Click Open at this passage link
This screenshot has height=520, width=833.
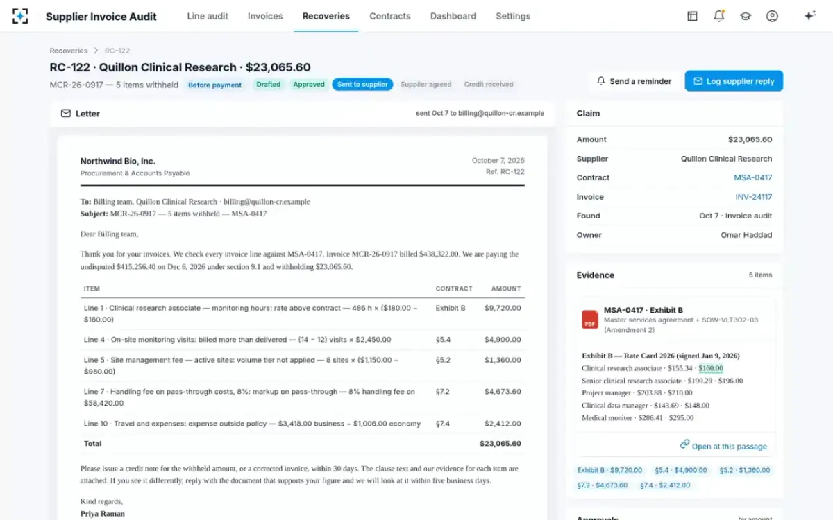[723, 446]
